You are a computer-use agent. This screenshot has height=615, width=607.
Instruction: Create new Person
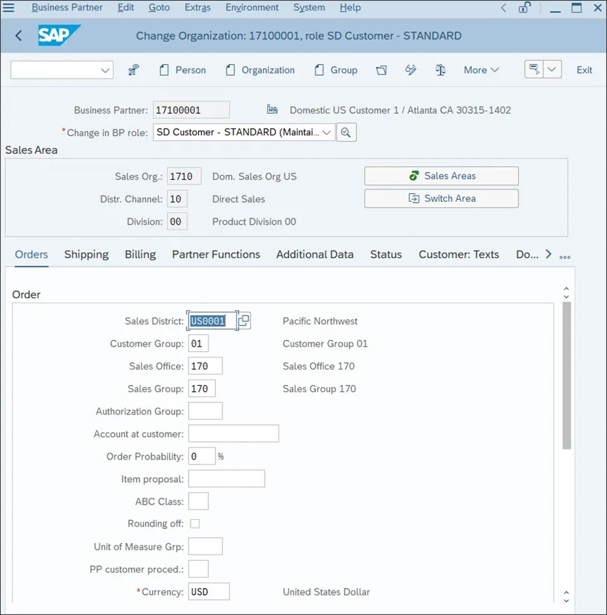[x=183, y=70]
